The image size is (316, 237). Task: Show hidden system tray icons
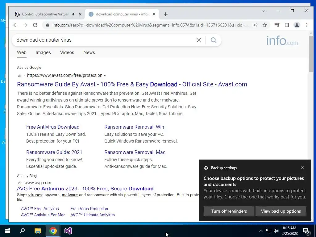(261, 231)
